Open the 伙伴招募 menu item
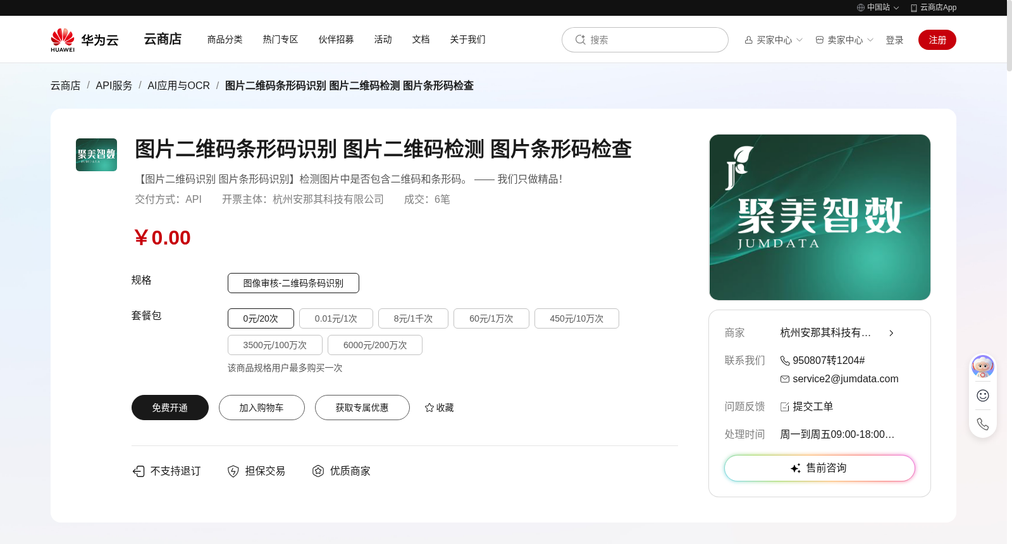 pos(336,39)
